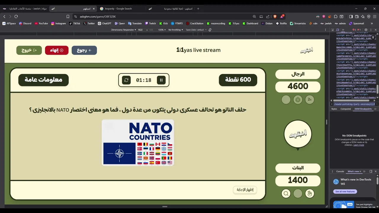Bookmark this page icon in address bar
This screenshot has height=213, width=379.
pos(68,17)
